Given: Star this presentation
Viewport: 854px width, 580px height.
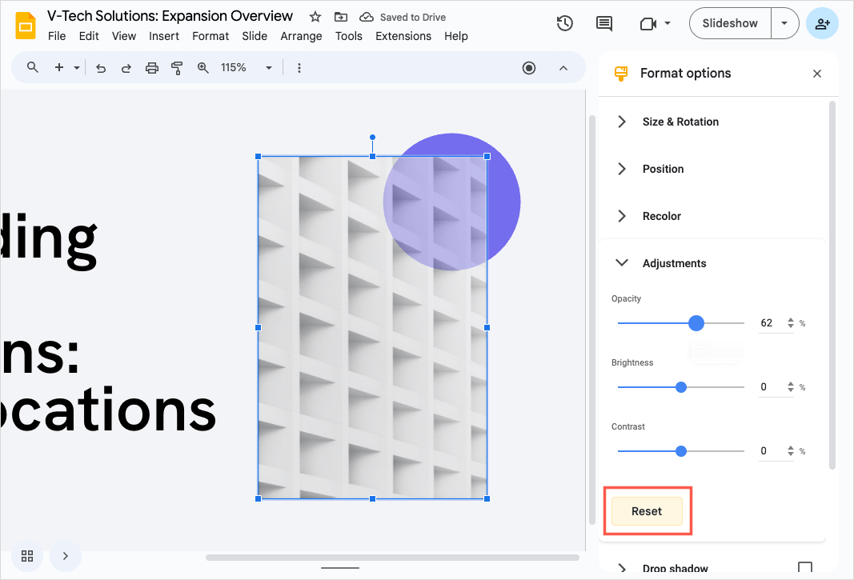Looking at the screenshot, I should pyautogui.click(x=315, y=17).
